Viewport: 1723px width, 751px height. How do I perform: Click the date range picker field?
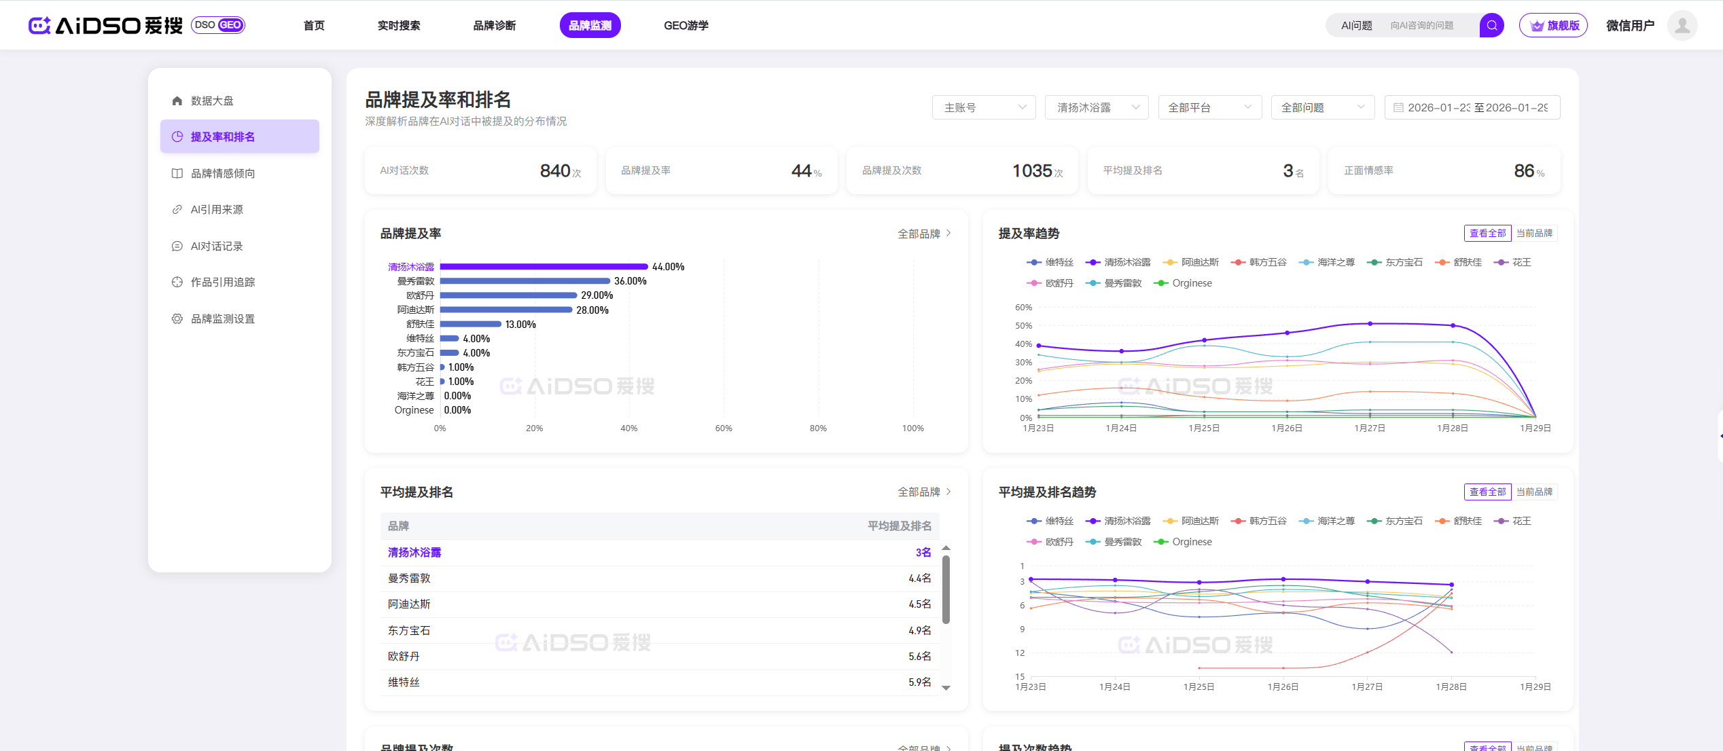coord(1472,107)
